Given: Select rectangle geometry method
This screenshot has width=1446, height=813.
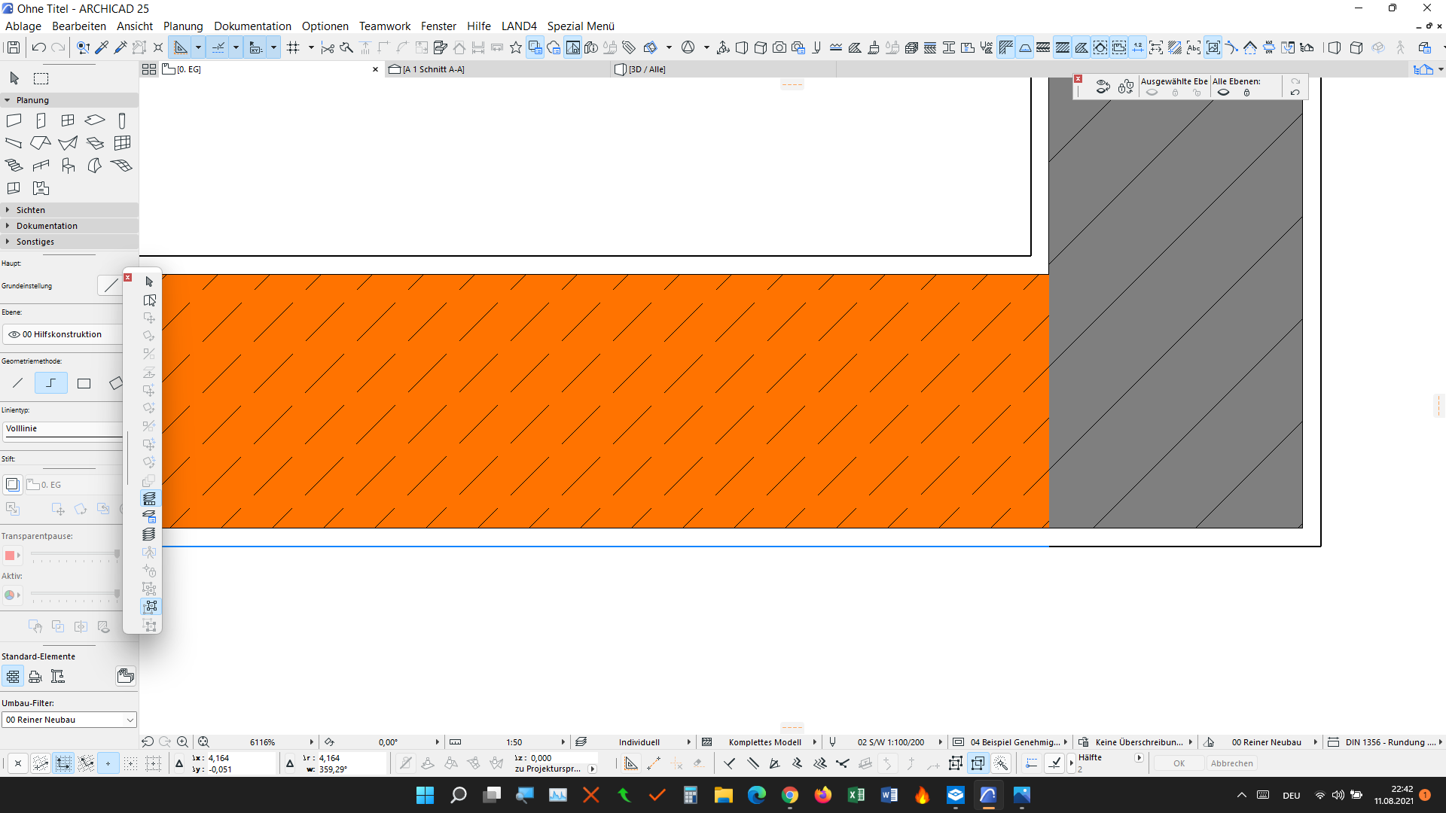Looking at the screenshot, I should coord(84,383).
